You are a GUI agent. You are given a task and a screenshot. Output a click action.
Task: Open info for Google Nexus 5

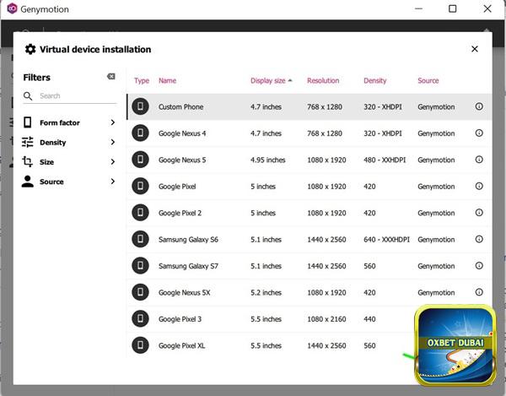pyautogui.click(x=479, y=160)
